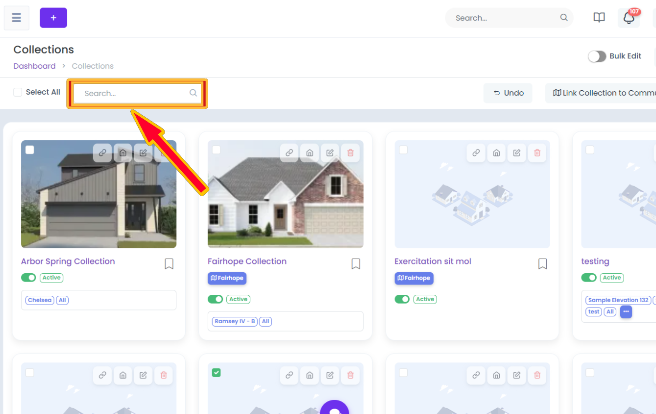The width and height of the screenshot is (656, 414).
Task: Click the Collections breadcrumb text
Action: [x=93, y=66]
